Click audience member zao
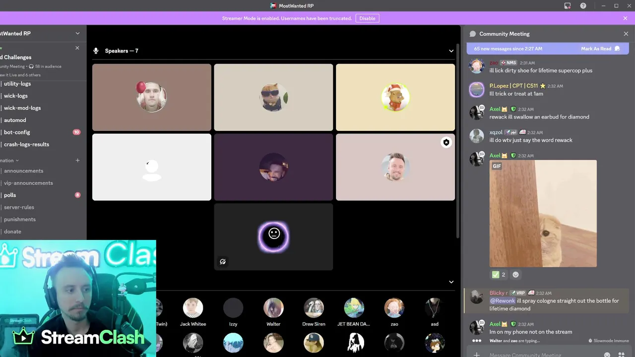 [394, 312]
